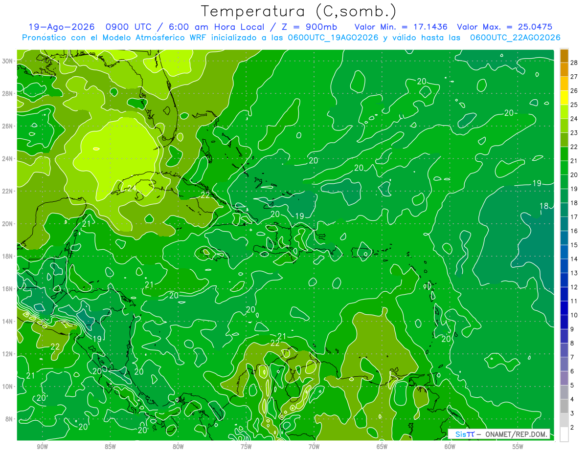
Task: Click the "20N" latitude axis label
Action: click(x=8, y=224)
